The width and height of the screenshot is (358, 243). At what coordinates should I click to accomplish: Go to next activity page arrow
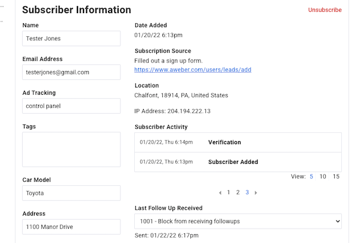[256, 192]
